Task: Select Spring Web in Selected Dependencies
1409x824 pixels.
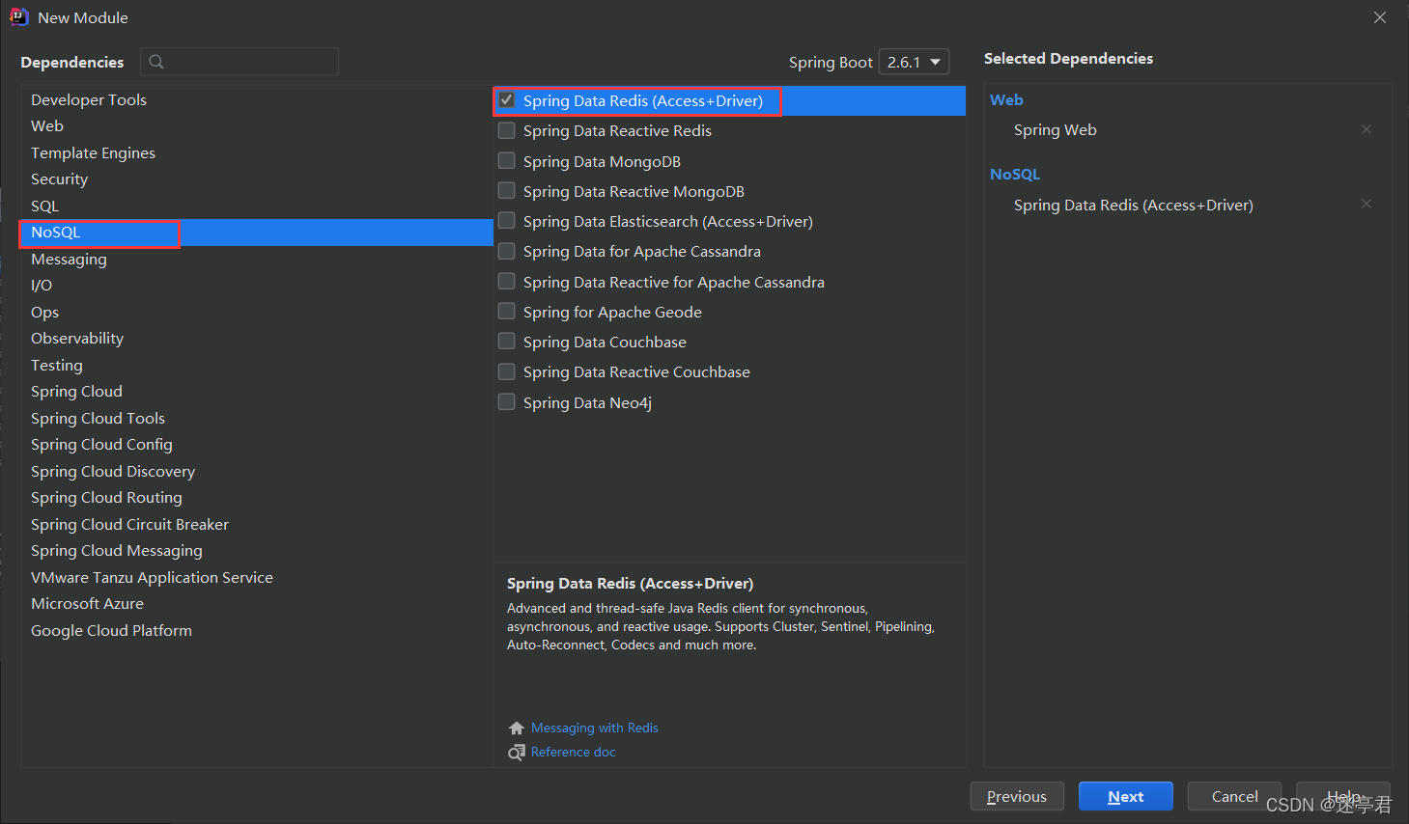Action: point(1055,129)
